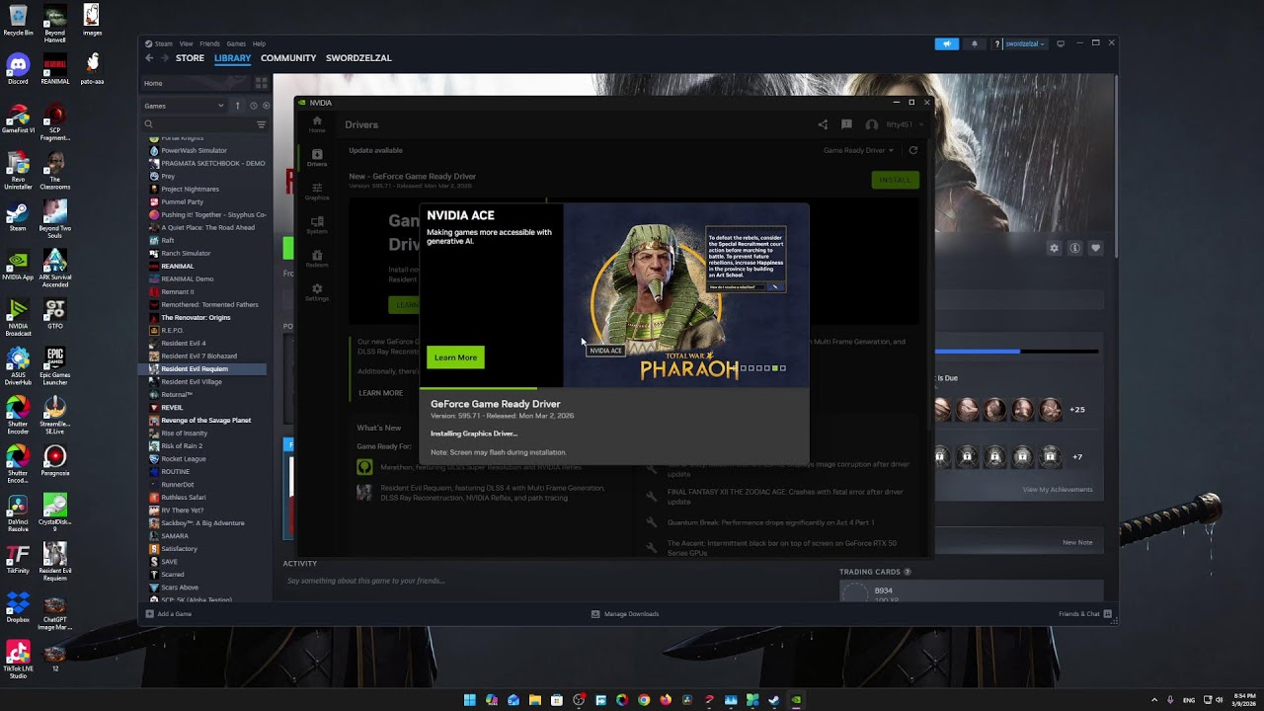Switch library to grid collections view
This screenshot has height=711, width=1264.
click(261, 83)
